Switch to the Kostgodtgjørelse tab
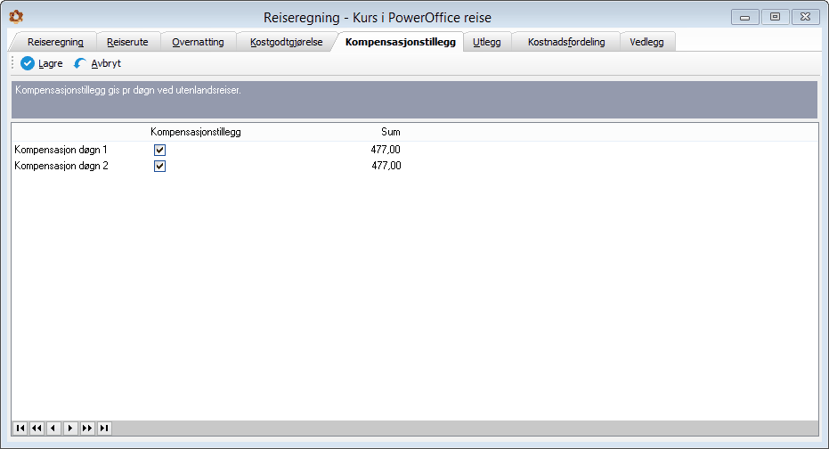This screenshot has height=449, width=829. click(x=287, y=42)
